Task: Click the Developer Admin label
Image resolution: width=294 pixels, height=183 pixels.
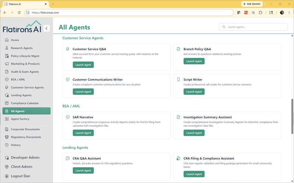Action: pyautogui.click(x=25, y=158)
